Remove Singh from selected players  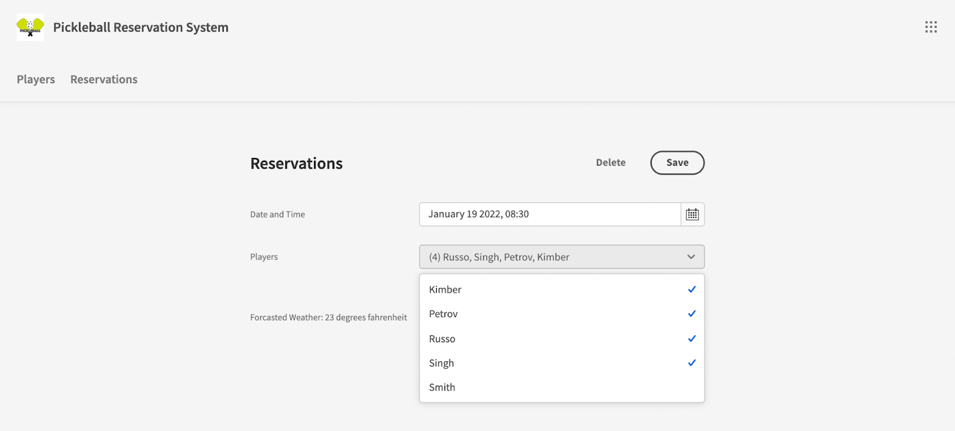click(442, 363)
